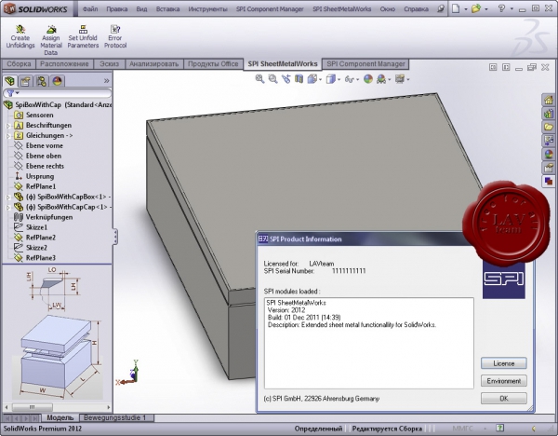Open the Error Protocol
Viewport: 558px width, 436px height.
click(115, 36)
